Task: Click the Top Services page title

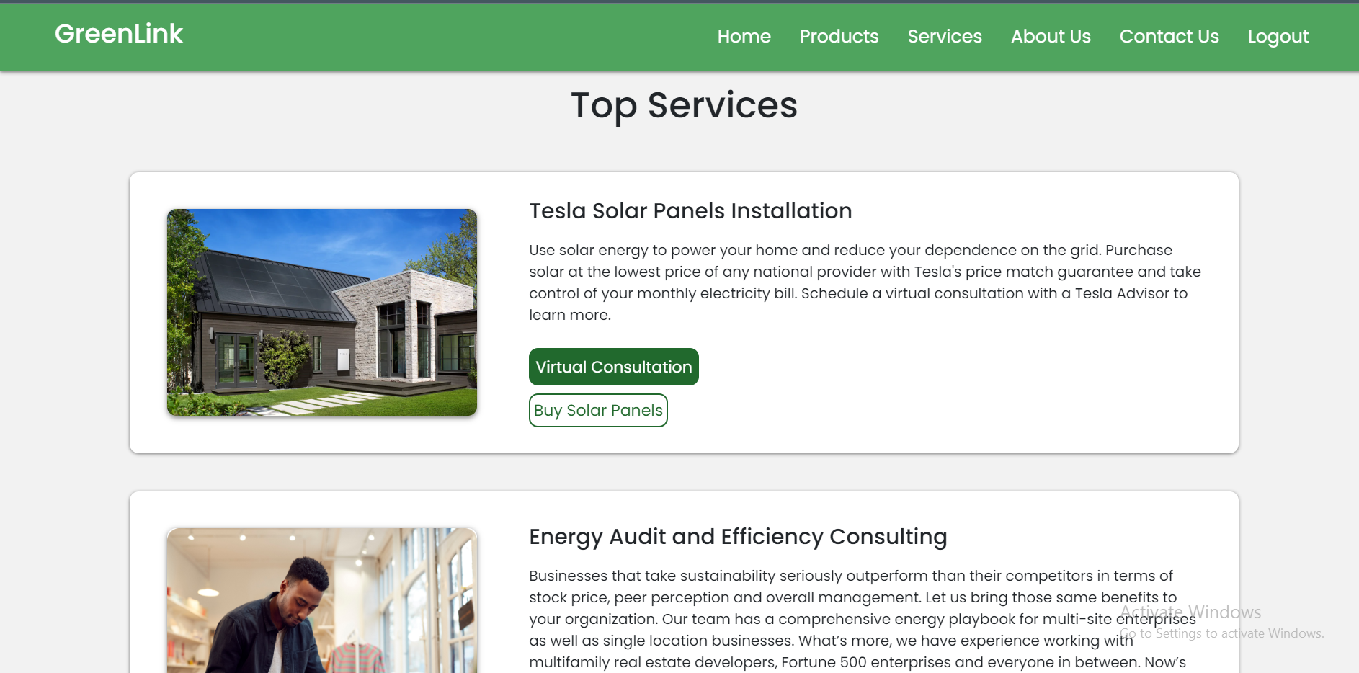Action: (683, 105)
